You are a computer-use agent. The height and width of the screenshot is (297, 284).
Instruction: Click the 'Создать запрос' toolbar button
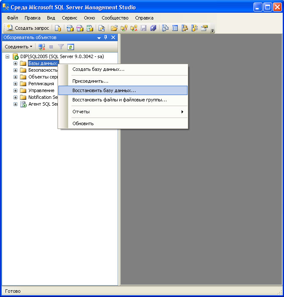click(x=28, y=28)
